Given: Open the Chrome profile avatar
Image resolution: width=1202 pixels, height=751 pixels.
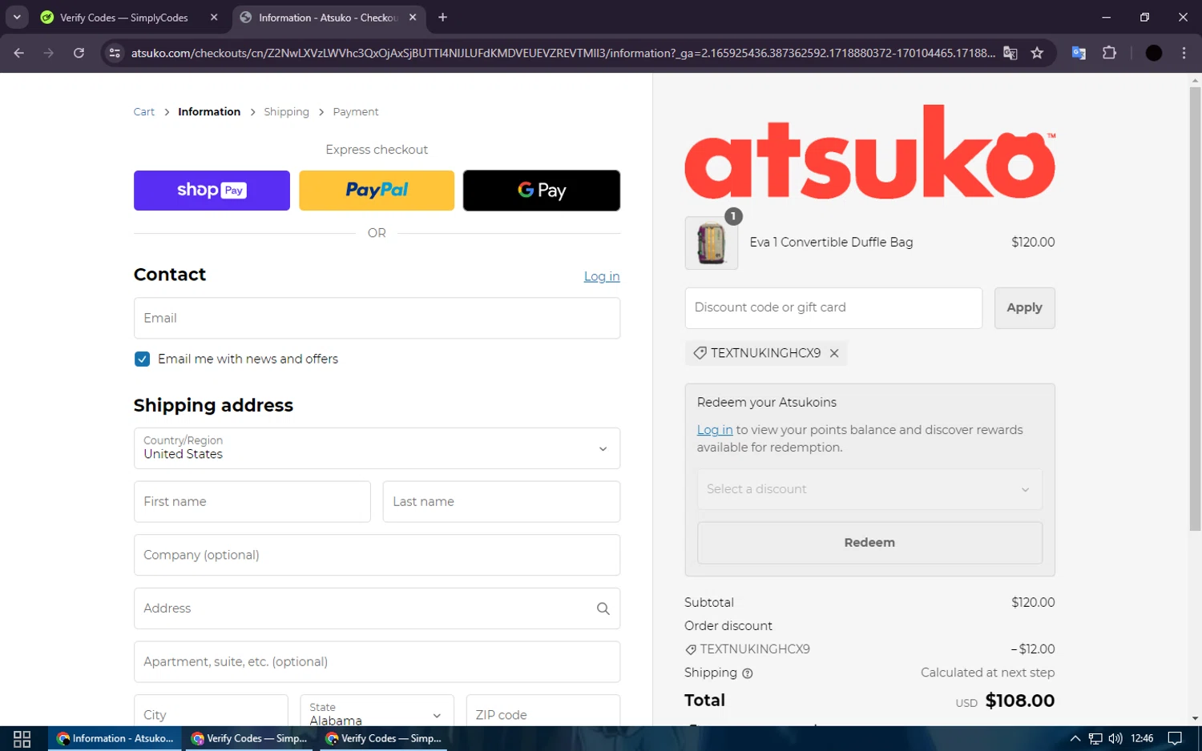Looking at the screenshot, I should (1154, 53).
